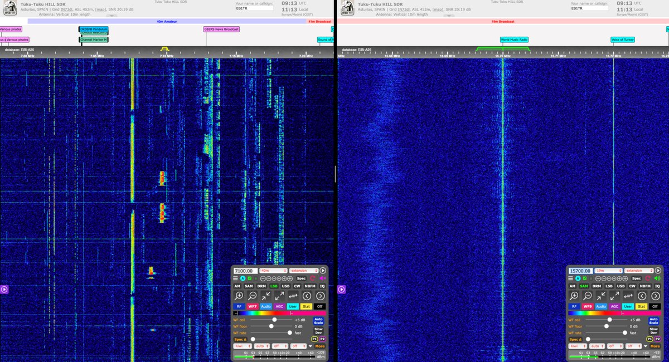The image size is (669, 362).
Task: Click max zoom-out expand icon in left panel
Action: click(x=279, y=296)
